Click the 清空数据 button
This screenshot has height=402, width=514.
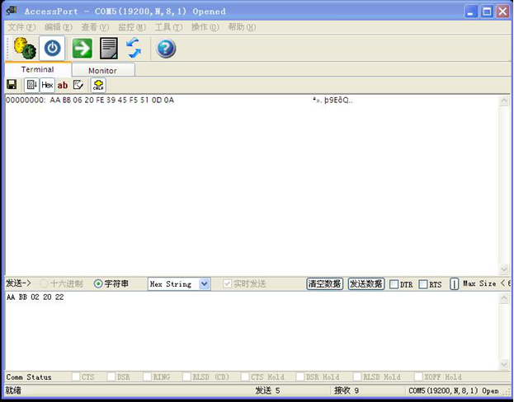pyautogui.click(x=324, y=283)
